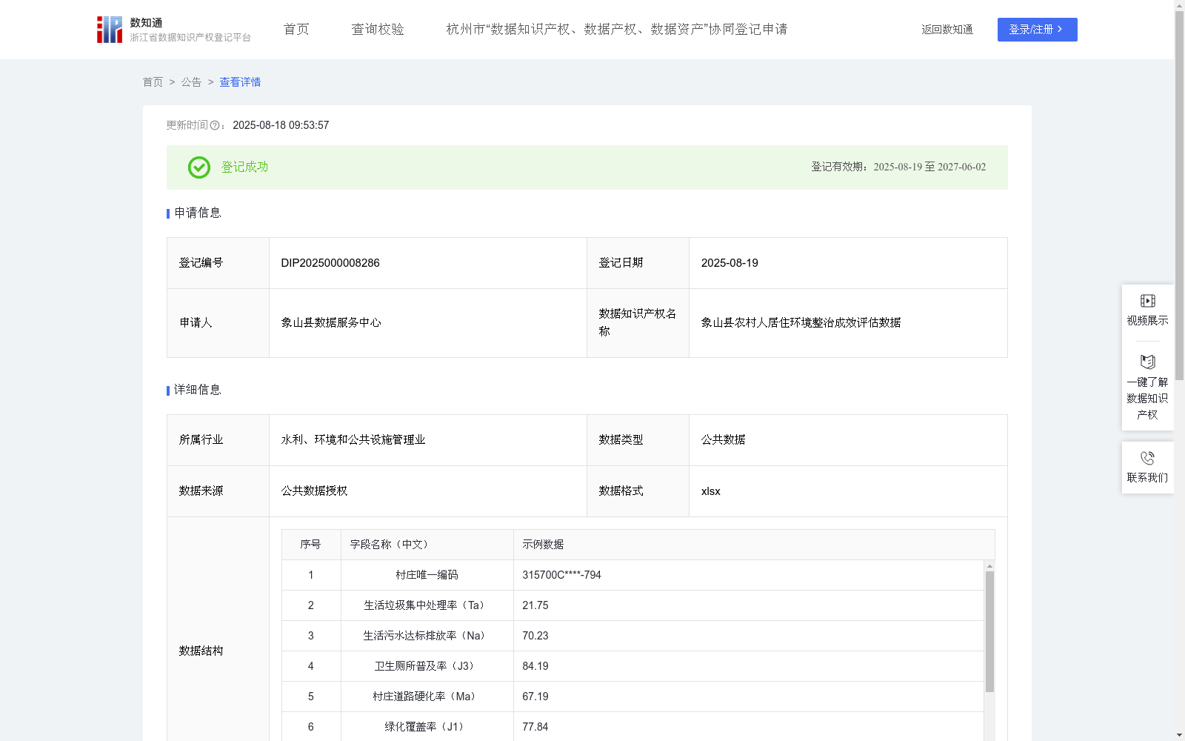Click the inner table scrollbar thumb
Screen dimensions: 1185x741
pos(989,631)
